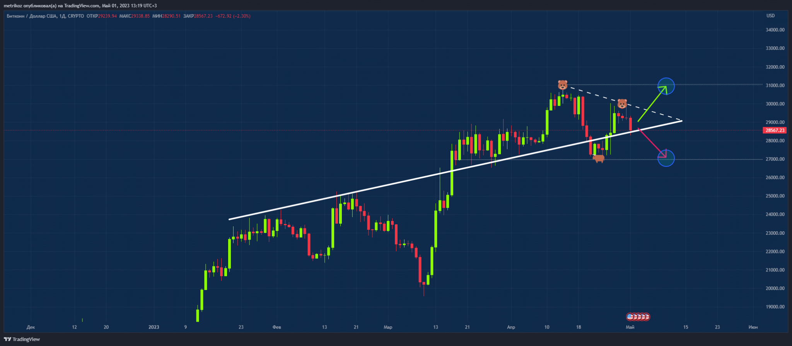
Task: Click the 30000.00 price axis label
Action: [775, 104]
